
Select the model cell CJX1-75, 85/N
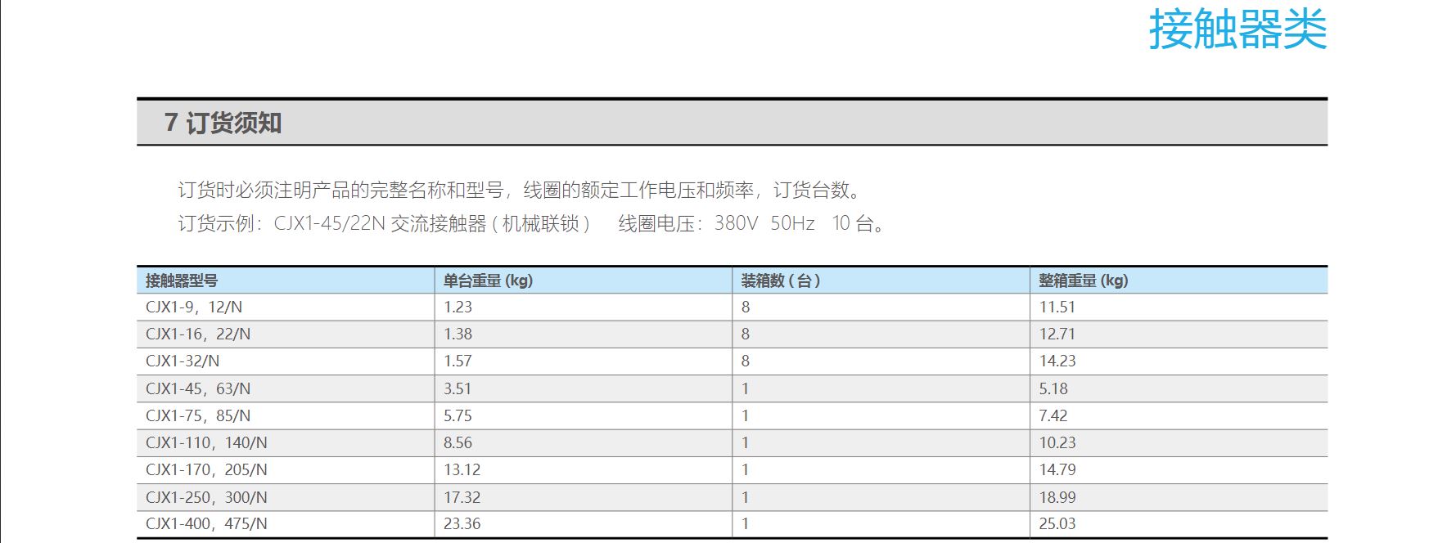click(x=198, y=416)
